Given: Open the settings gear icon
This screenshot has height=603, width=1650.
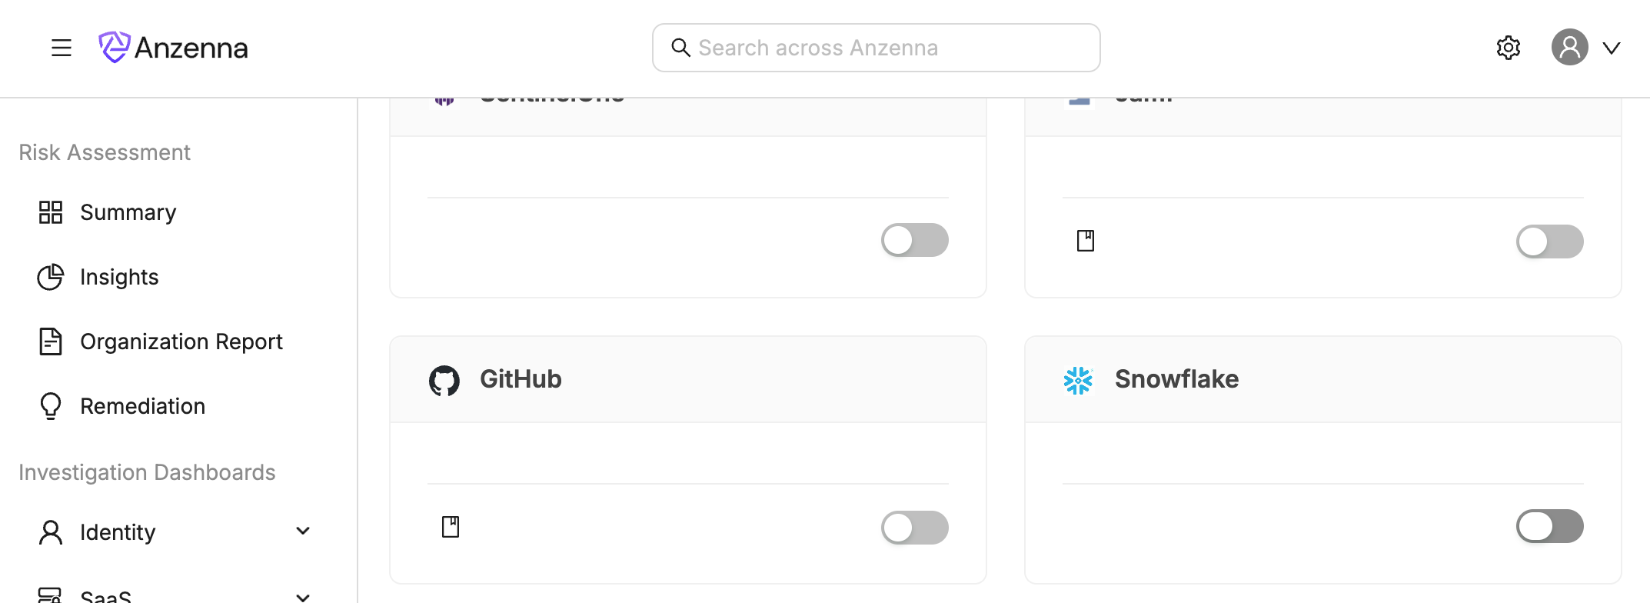Looking at the screenshot, I should [x=1509, y=48].
